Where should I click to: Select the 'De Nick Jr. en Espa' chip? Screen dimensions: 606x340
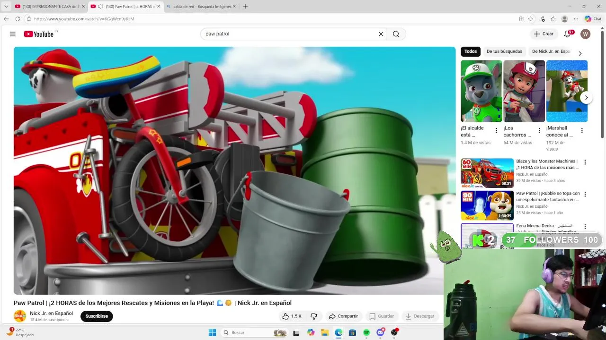point(551,51)
